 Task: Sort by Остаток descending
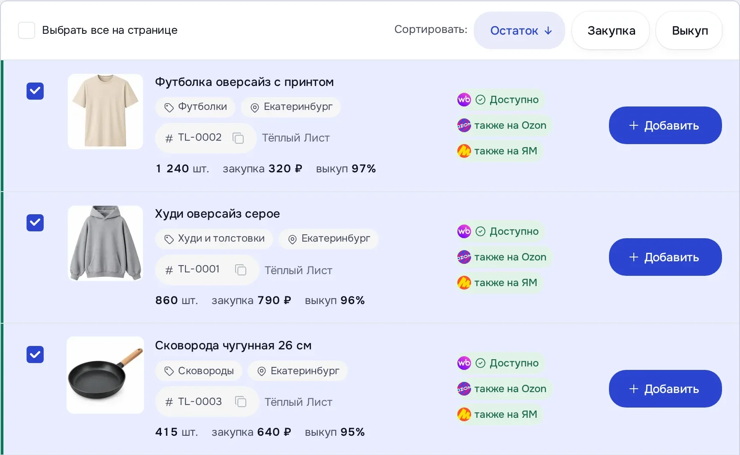[x=519, y=30]
